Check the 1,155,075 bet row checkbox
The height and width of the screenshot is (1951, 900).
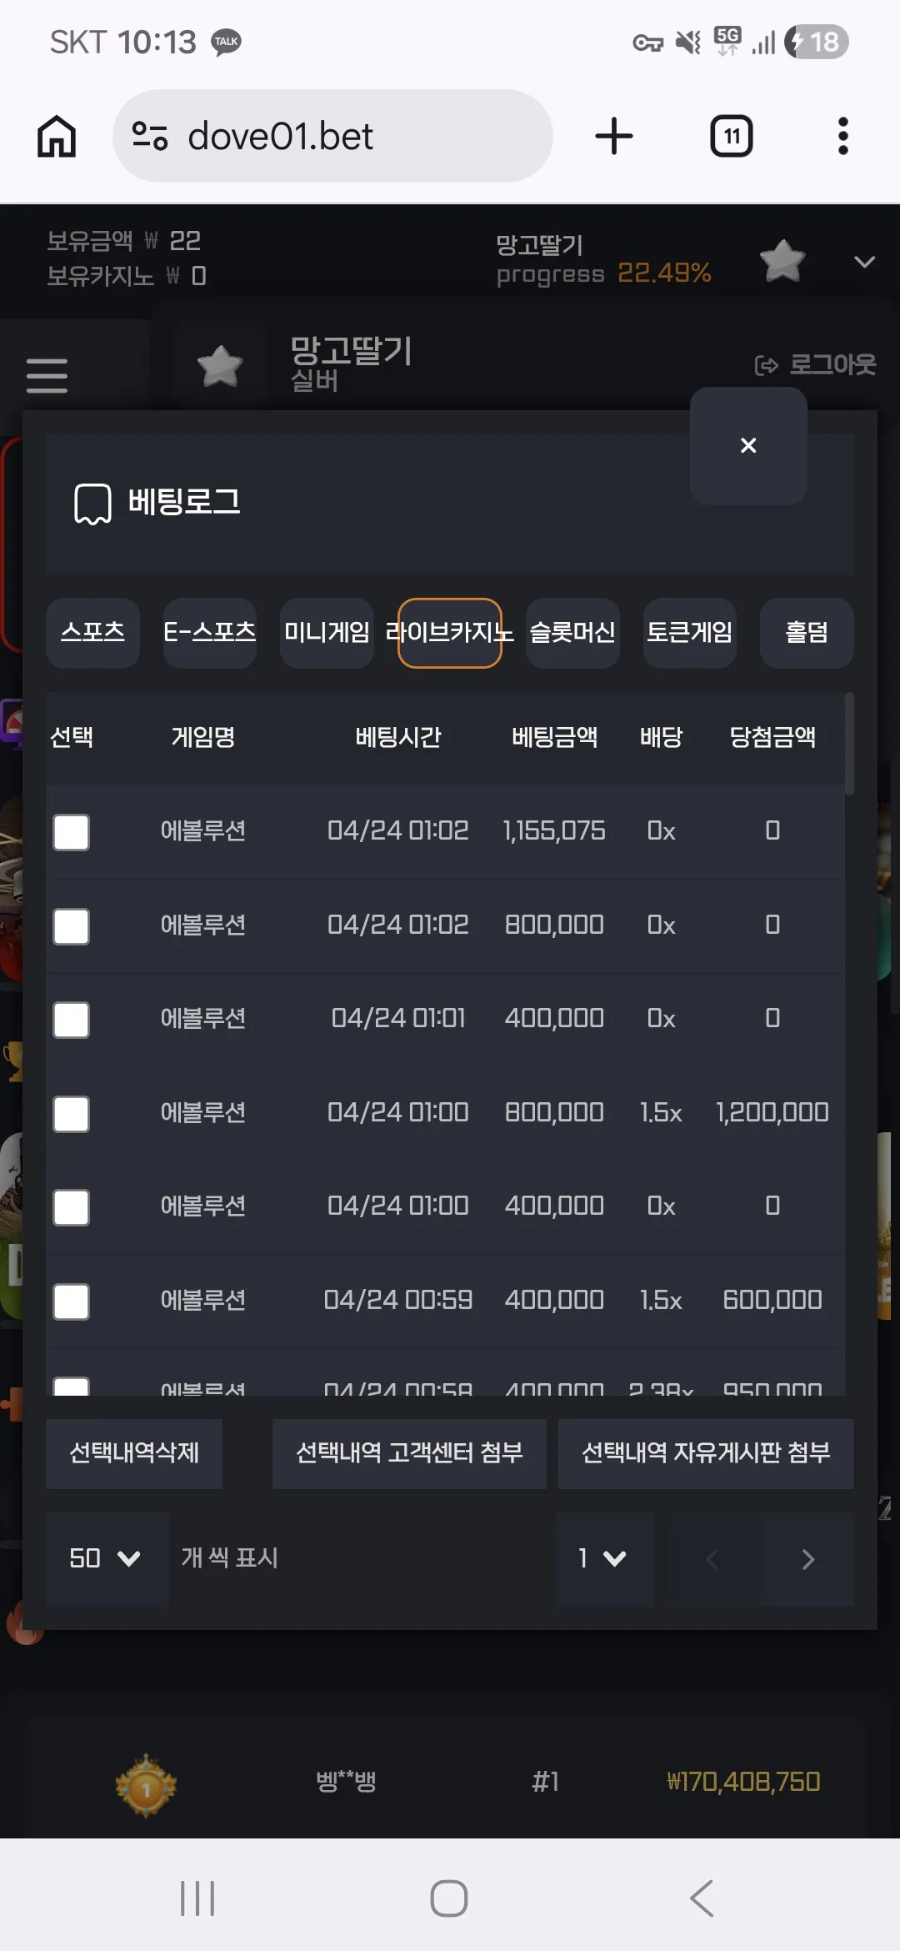pos(71,831)
